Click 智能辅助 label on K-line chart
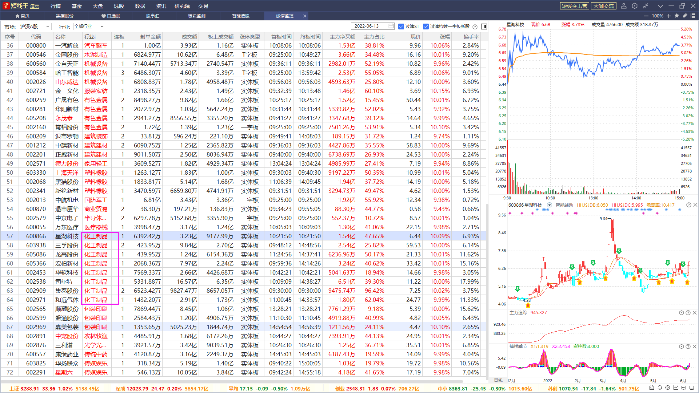The image size is (699, 393). click(x=564, y=205)
